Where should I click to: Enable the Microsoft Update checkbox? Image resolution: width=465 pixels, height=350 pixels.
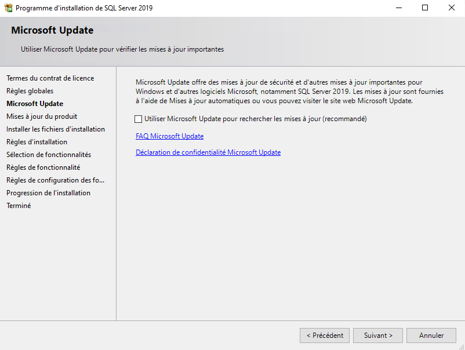tap(139, 119)
